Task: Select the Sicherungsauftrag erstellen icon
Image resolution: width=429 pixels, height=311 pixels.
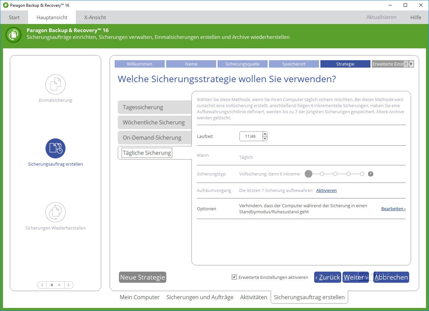Action: tap(55, 148)
